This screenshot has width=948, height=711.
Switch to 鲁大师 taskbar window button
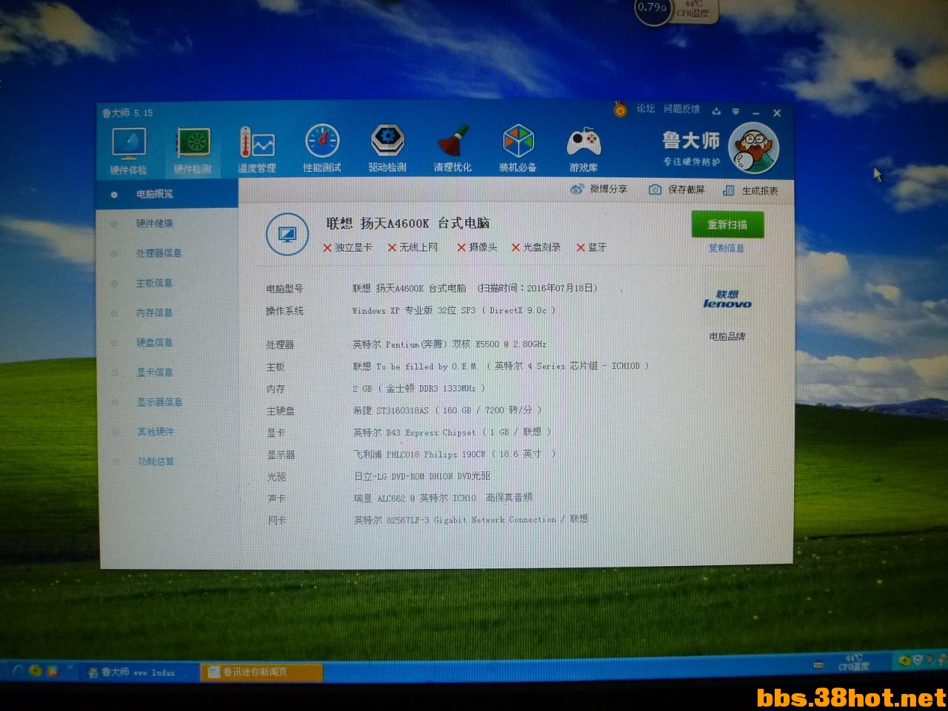(140, 672)
